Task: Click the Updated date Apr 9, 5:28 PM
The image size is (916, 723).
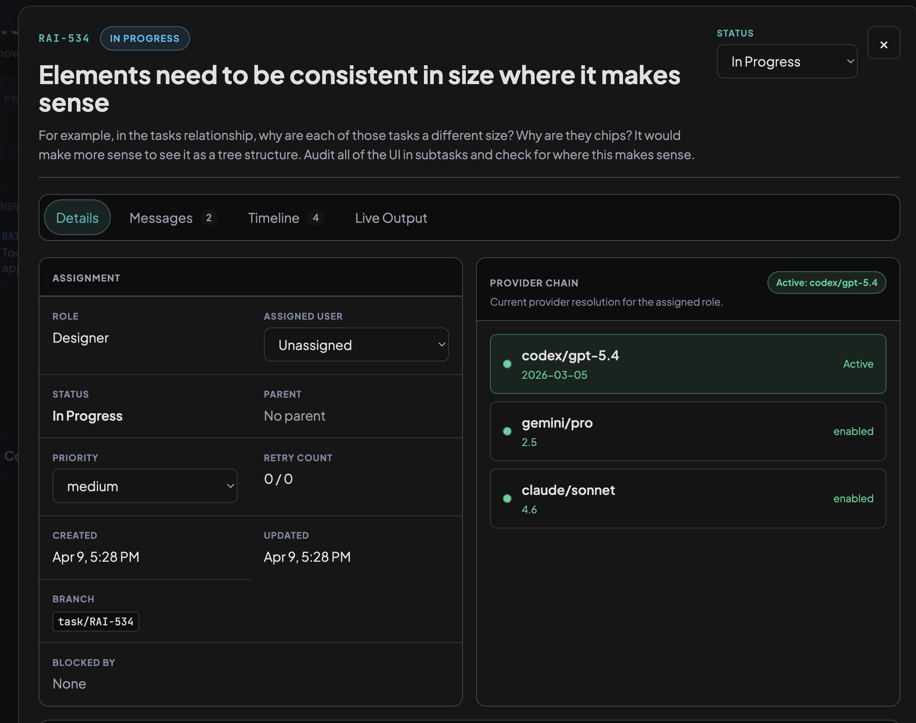Action: click(307, 557)
